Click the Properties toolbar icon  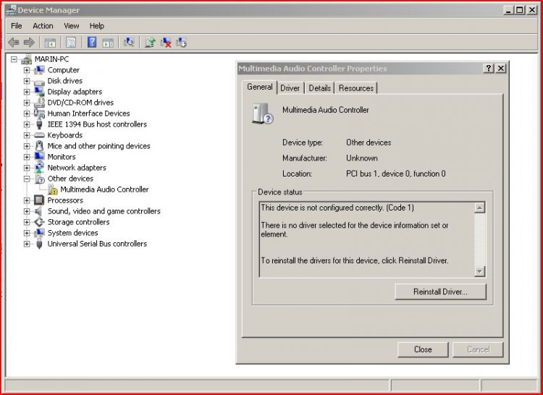pyautogui.click(x=71, y=43)
